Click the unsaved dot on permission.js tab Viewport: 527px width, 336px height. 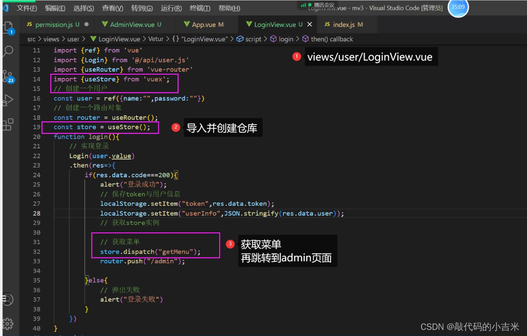pos(87,24)
